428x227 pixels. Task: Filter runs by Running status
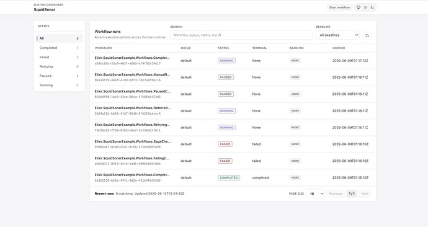pyautogui.click(x=60, y=85)
